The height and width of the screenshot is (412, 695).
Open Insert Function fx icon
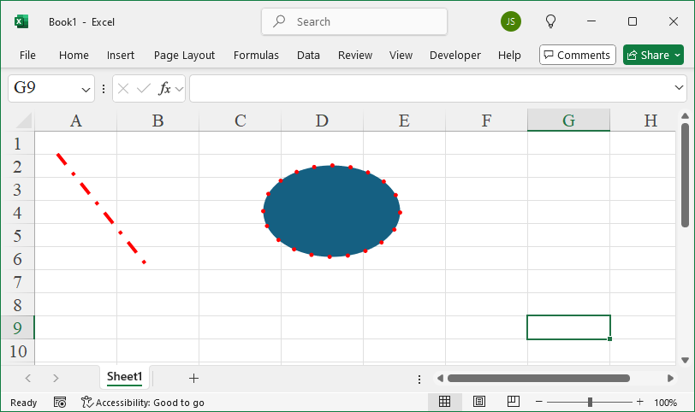164,89
